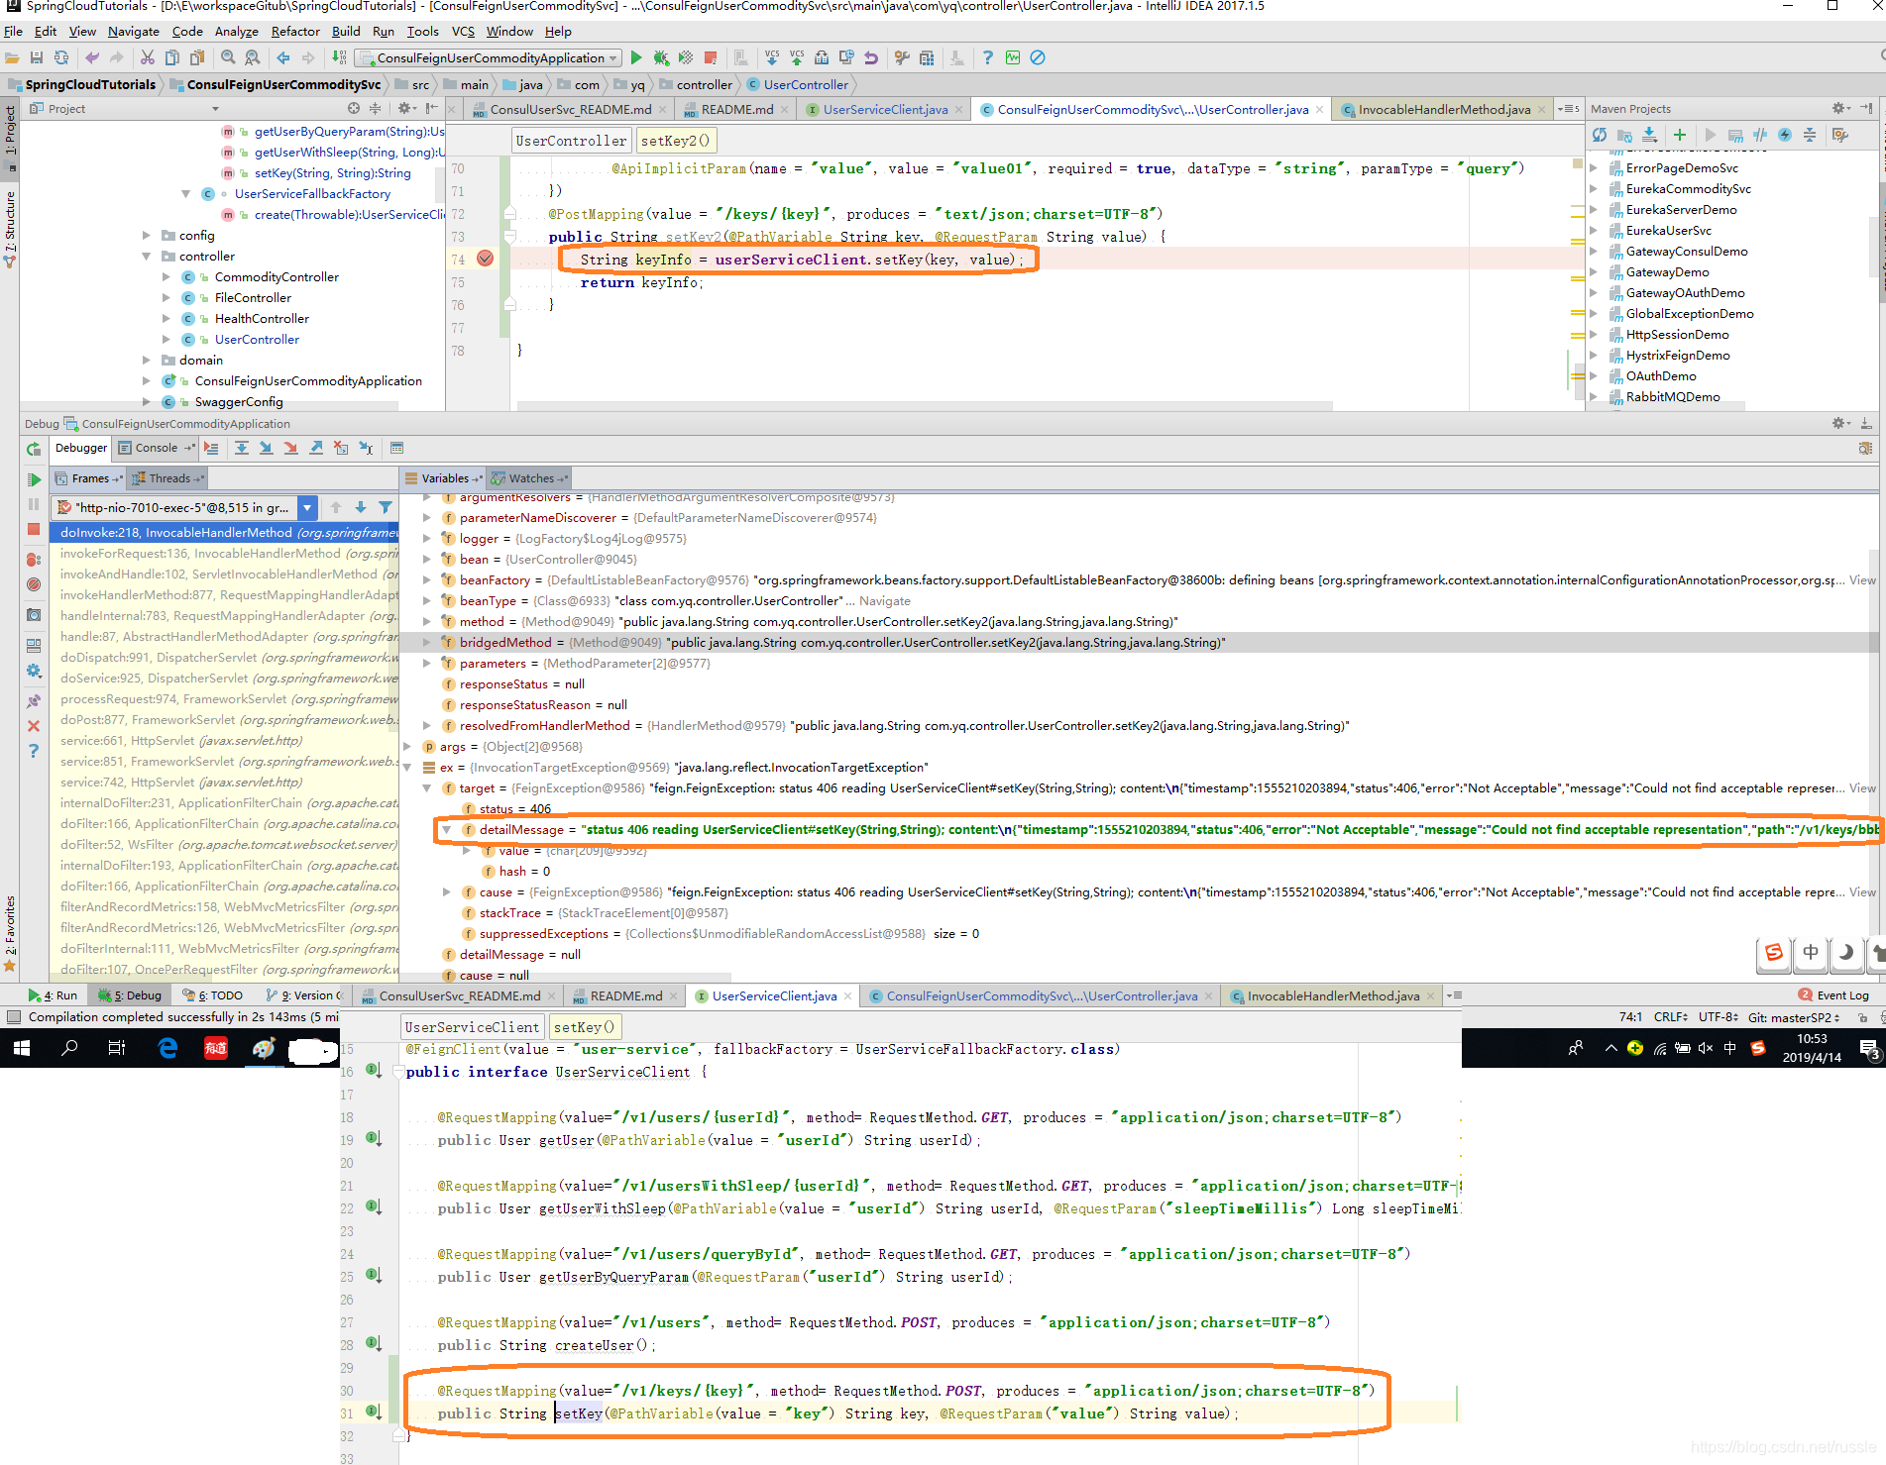Click the Cut scissors icon in toolbar
The height and width of the screenshot is (1465, 1886).
click(x=148, y=57)
